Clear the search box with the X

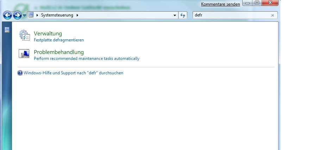273,15
